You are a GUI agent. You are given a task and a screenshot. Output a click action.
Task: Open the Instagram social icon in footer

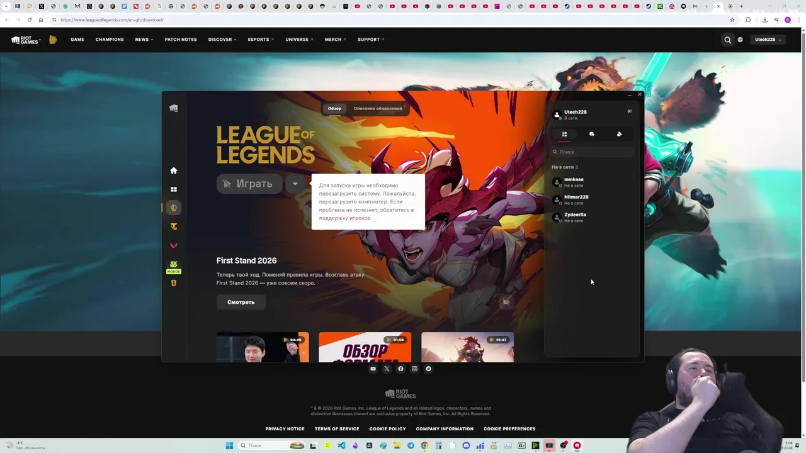click(x=414, y=369)
